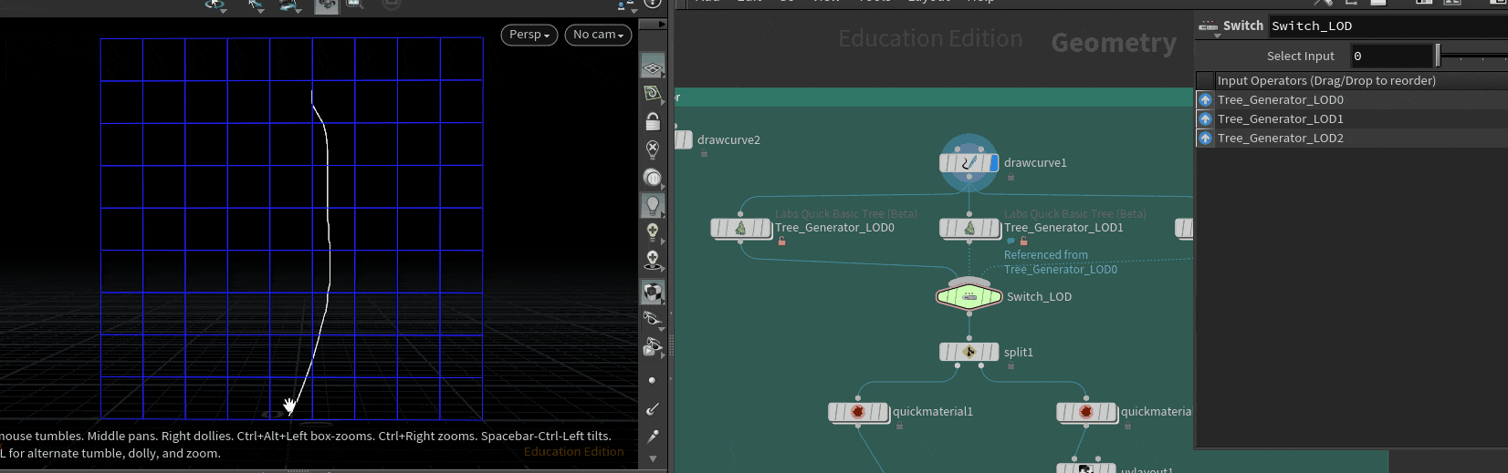1508x473 pixels.
Task: Click the quickmaterial1 node red icon
Action: (x=857, y=412)
